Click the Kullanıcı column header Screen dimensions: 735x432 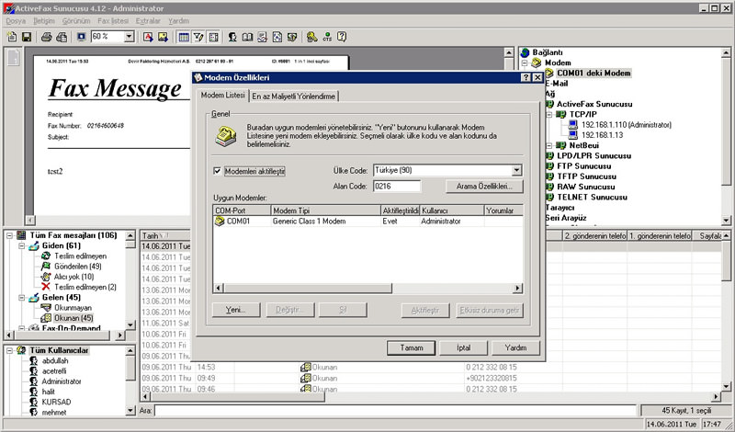pos(451,210)
